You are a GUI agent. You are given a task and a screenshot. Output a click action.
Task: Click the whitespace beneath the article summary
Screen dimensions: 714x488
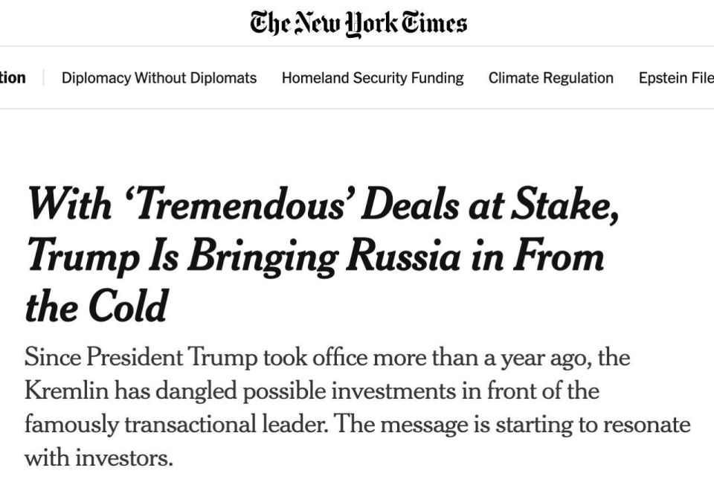point(357,479)
